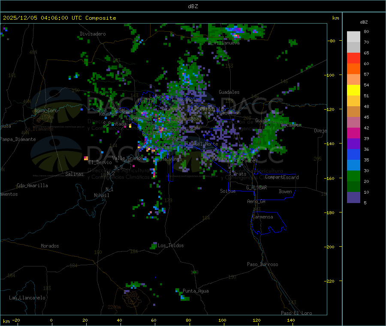Click the 'Los_Toldos' map label
The height and width of the screenshot is (326, 386).
171,245
